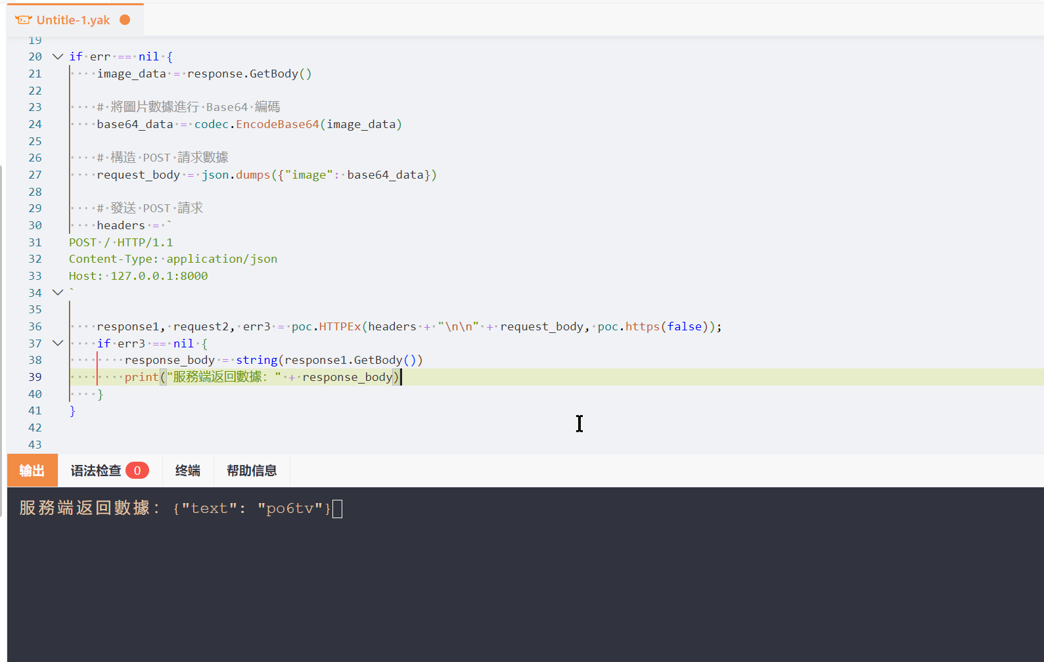Click the syntax check error count badge
The image size is (1044, 662).
point(137,470)
